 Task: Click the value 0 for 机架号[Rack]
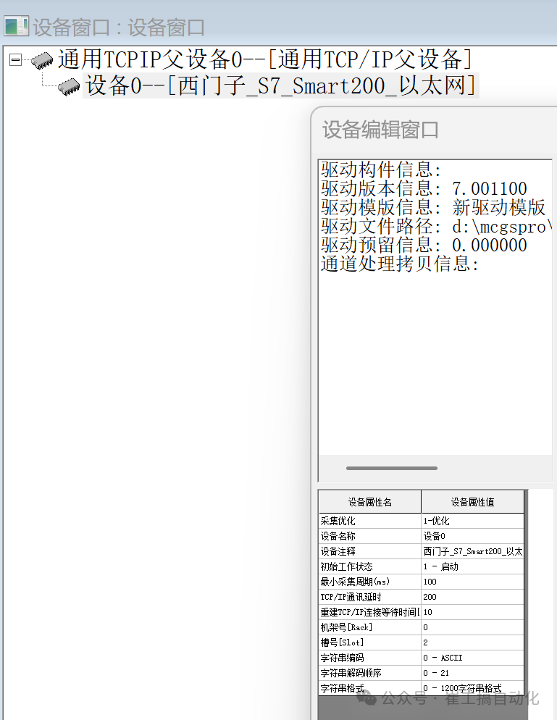pos(472,627)
